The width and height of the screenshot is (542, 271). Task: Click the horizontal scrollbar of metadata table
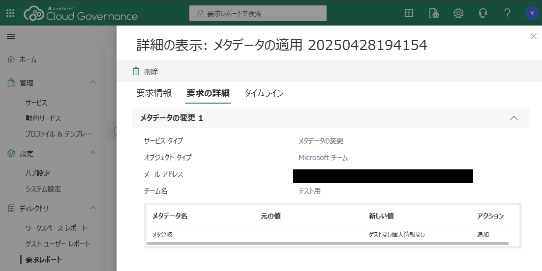(x=328, y=244)
